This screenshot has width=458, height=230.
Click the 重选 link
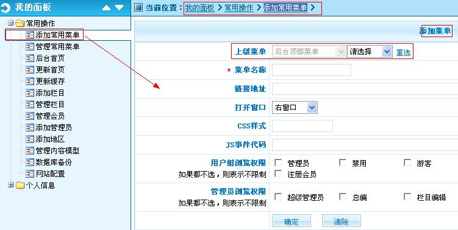point(403,52)
